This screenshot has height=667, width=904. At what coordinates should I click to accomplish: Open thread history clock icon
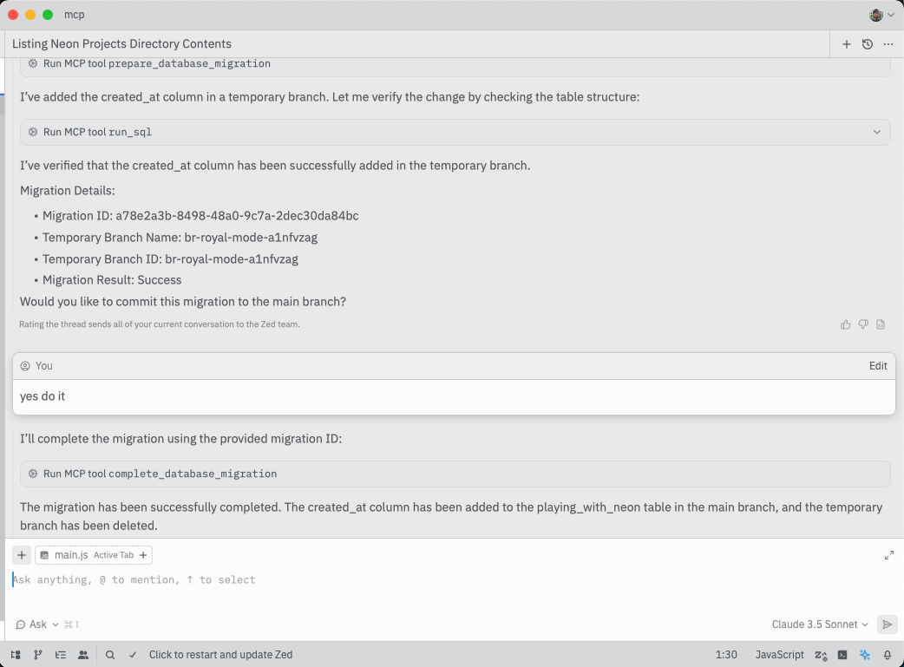pyautogui.click(x=868, y=44)
